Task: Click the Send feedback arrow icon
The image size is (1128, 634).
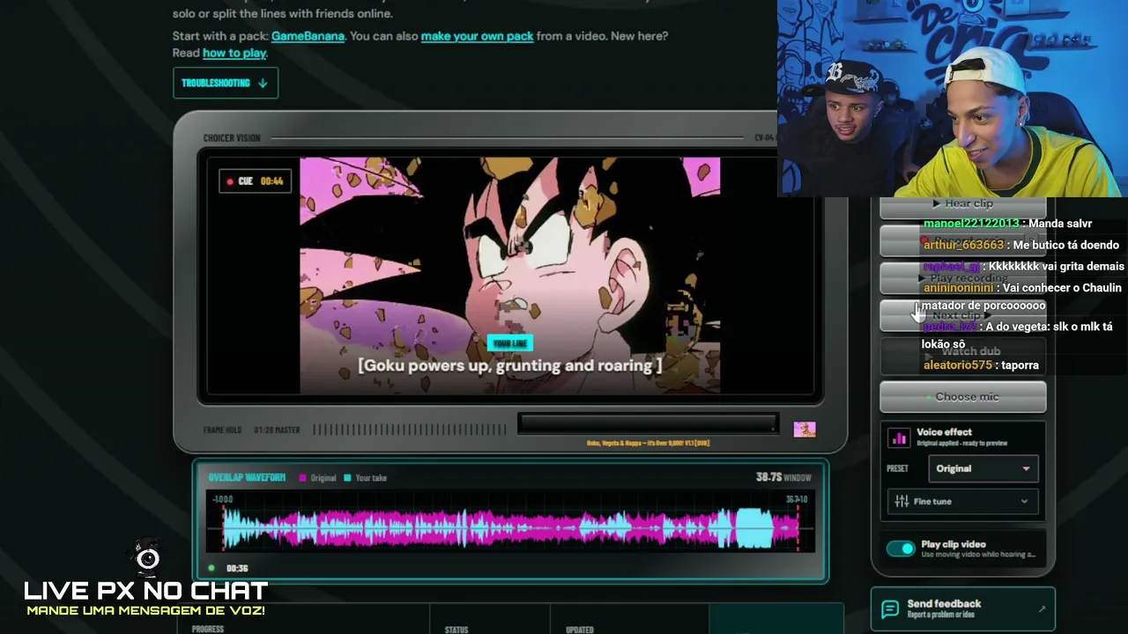Action: (1042, 608)
